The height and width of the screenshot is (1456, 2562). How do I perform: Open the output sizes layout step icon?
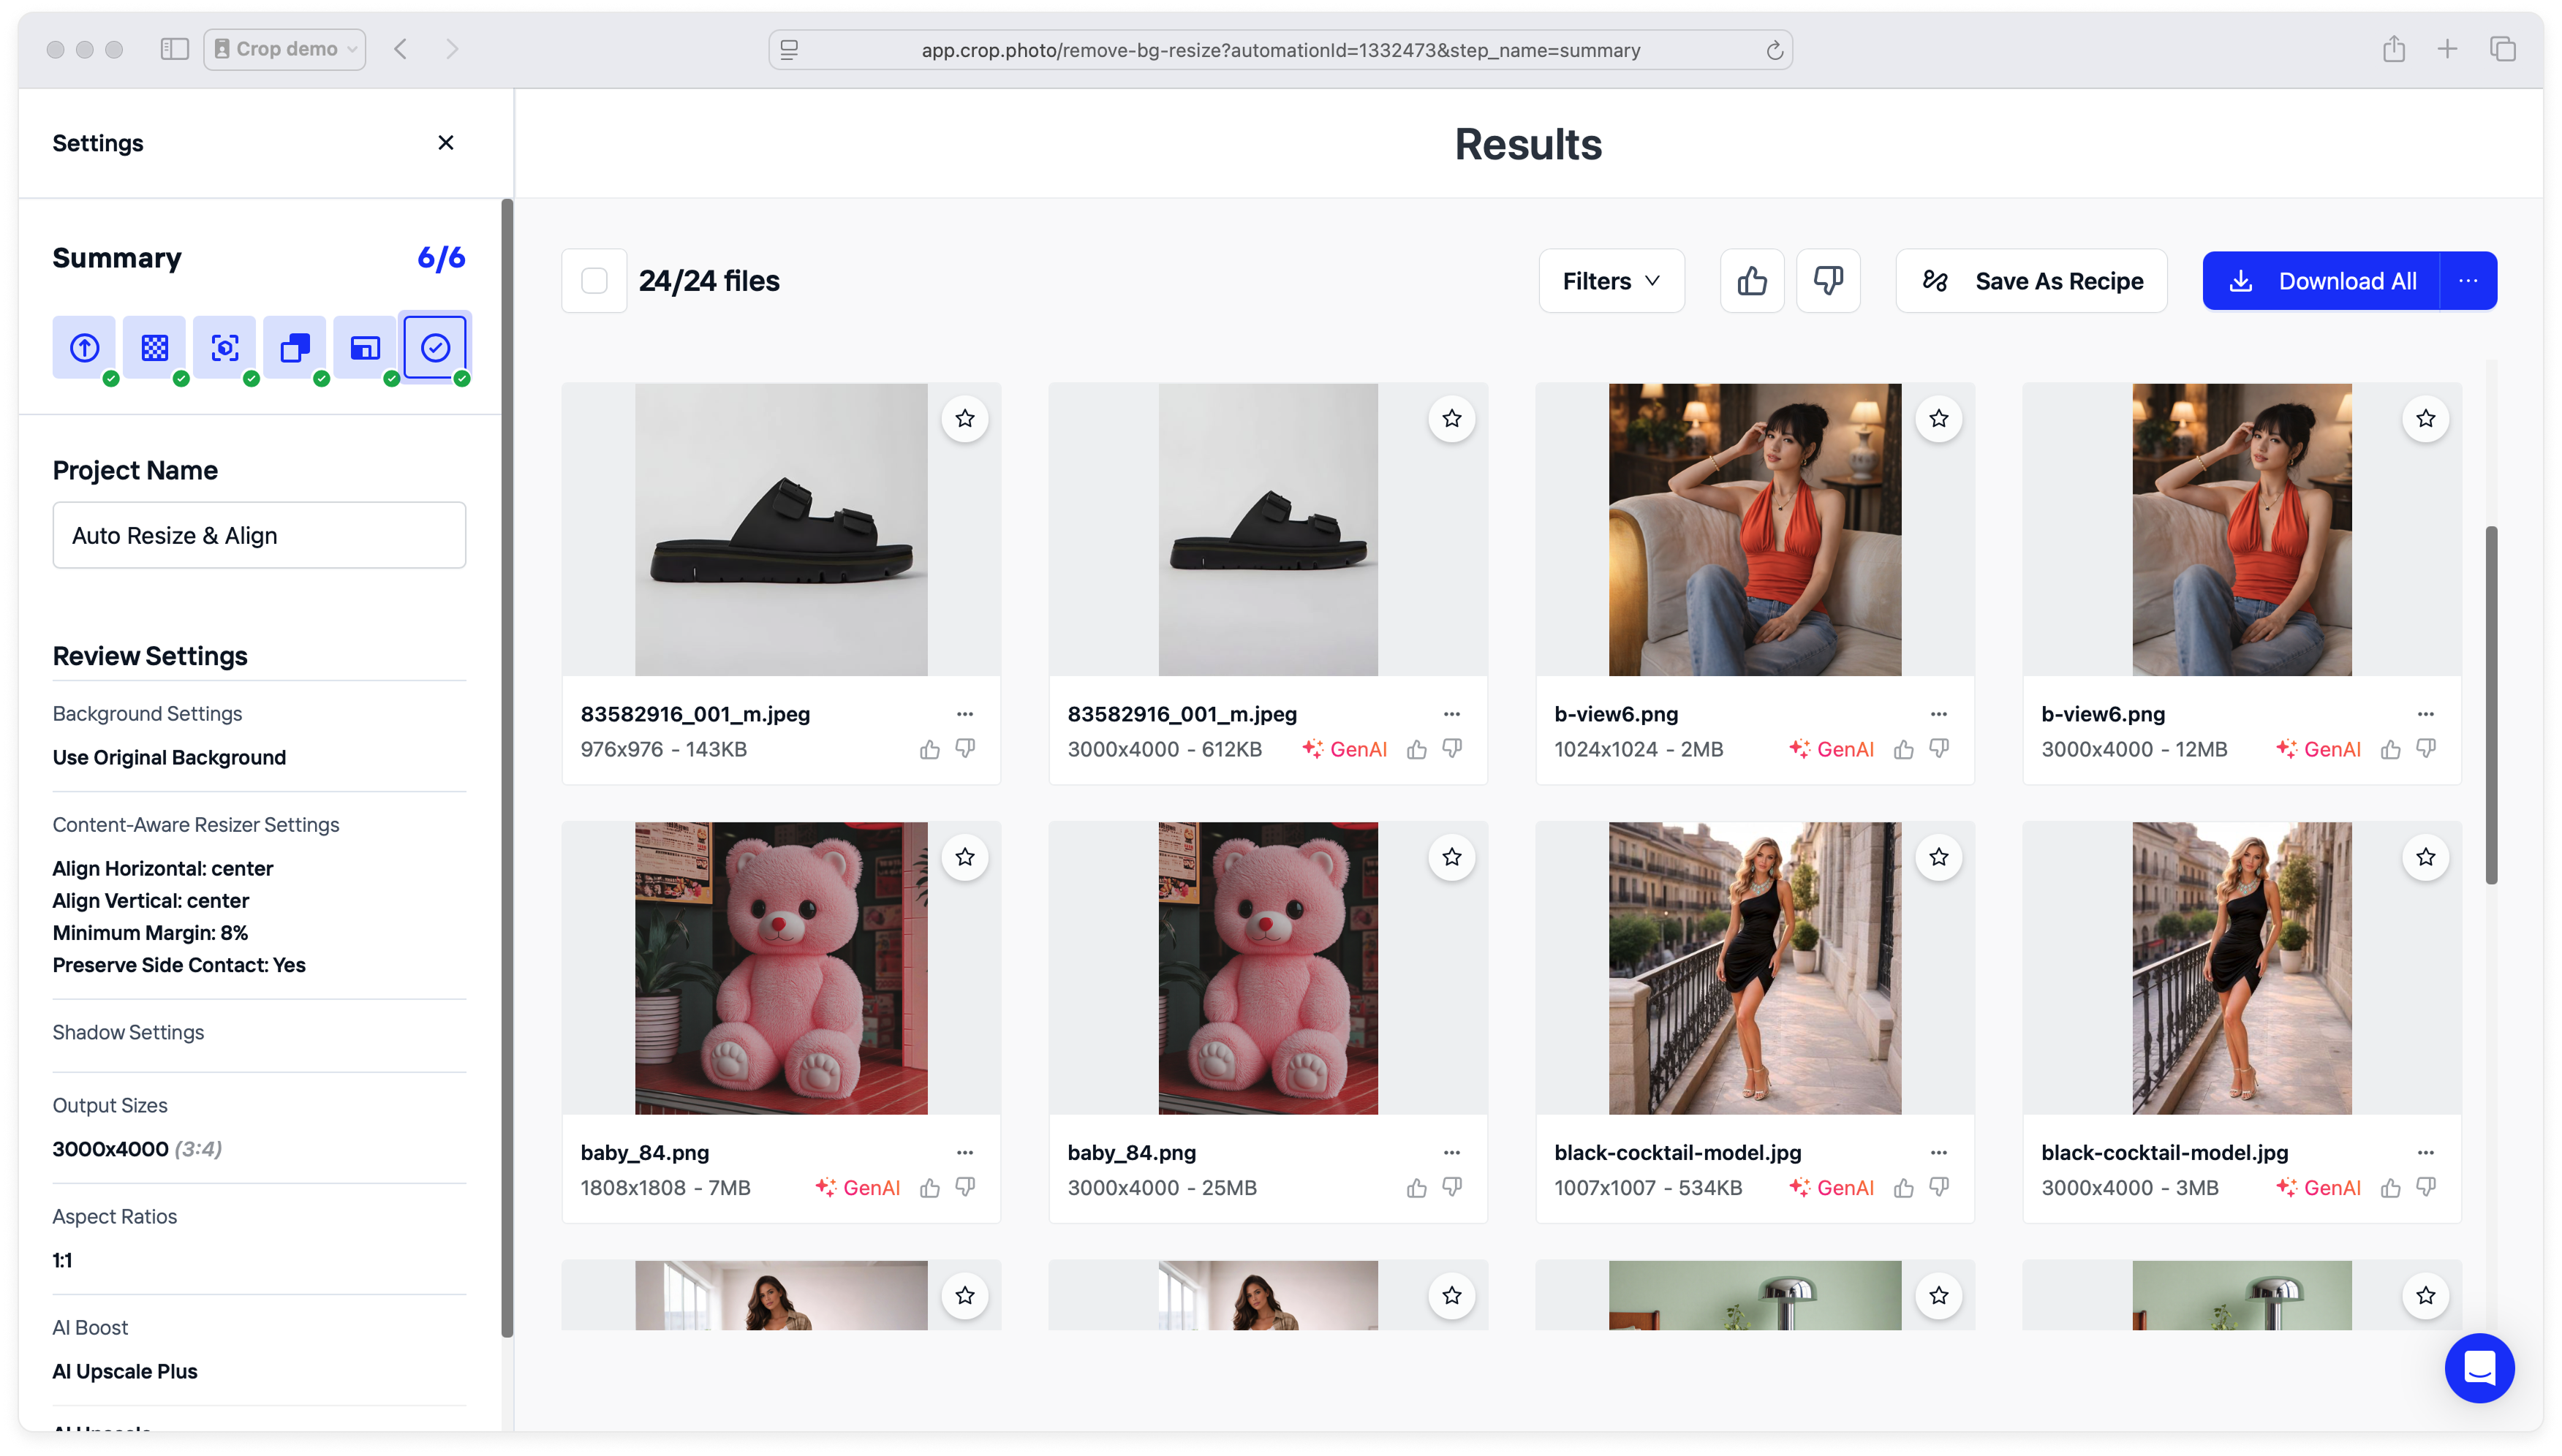click(x=365, y=348)
